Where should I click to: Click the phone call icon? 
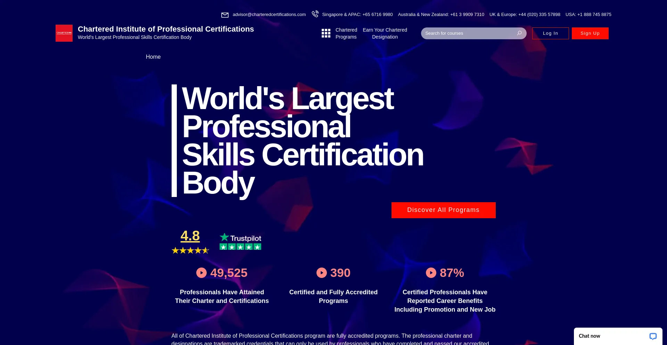click(315, 14)
